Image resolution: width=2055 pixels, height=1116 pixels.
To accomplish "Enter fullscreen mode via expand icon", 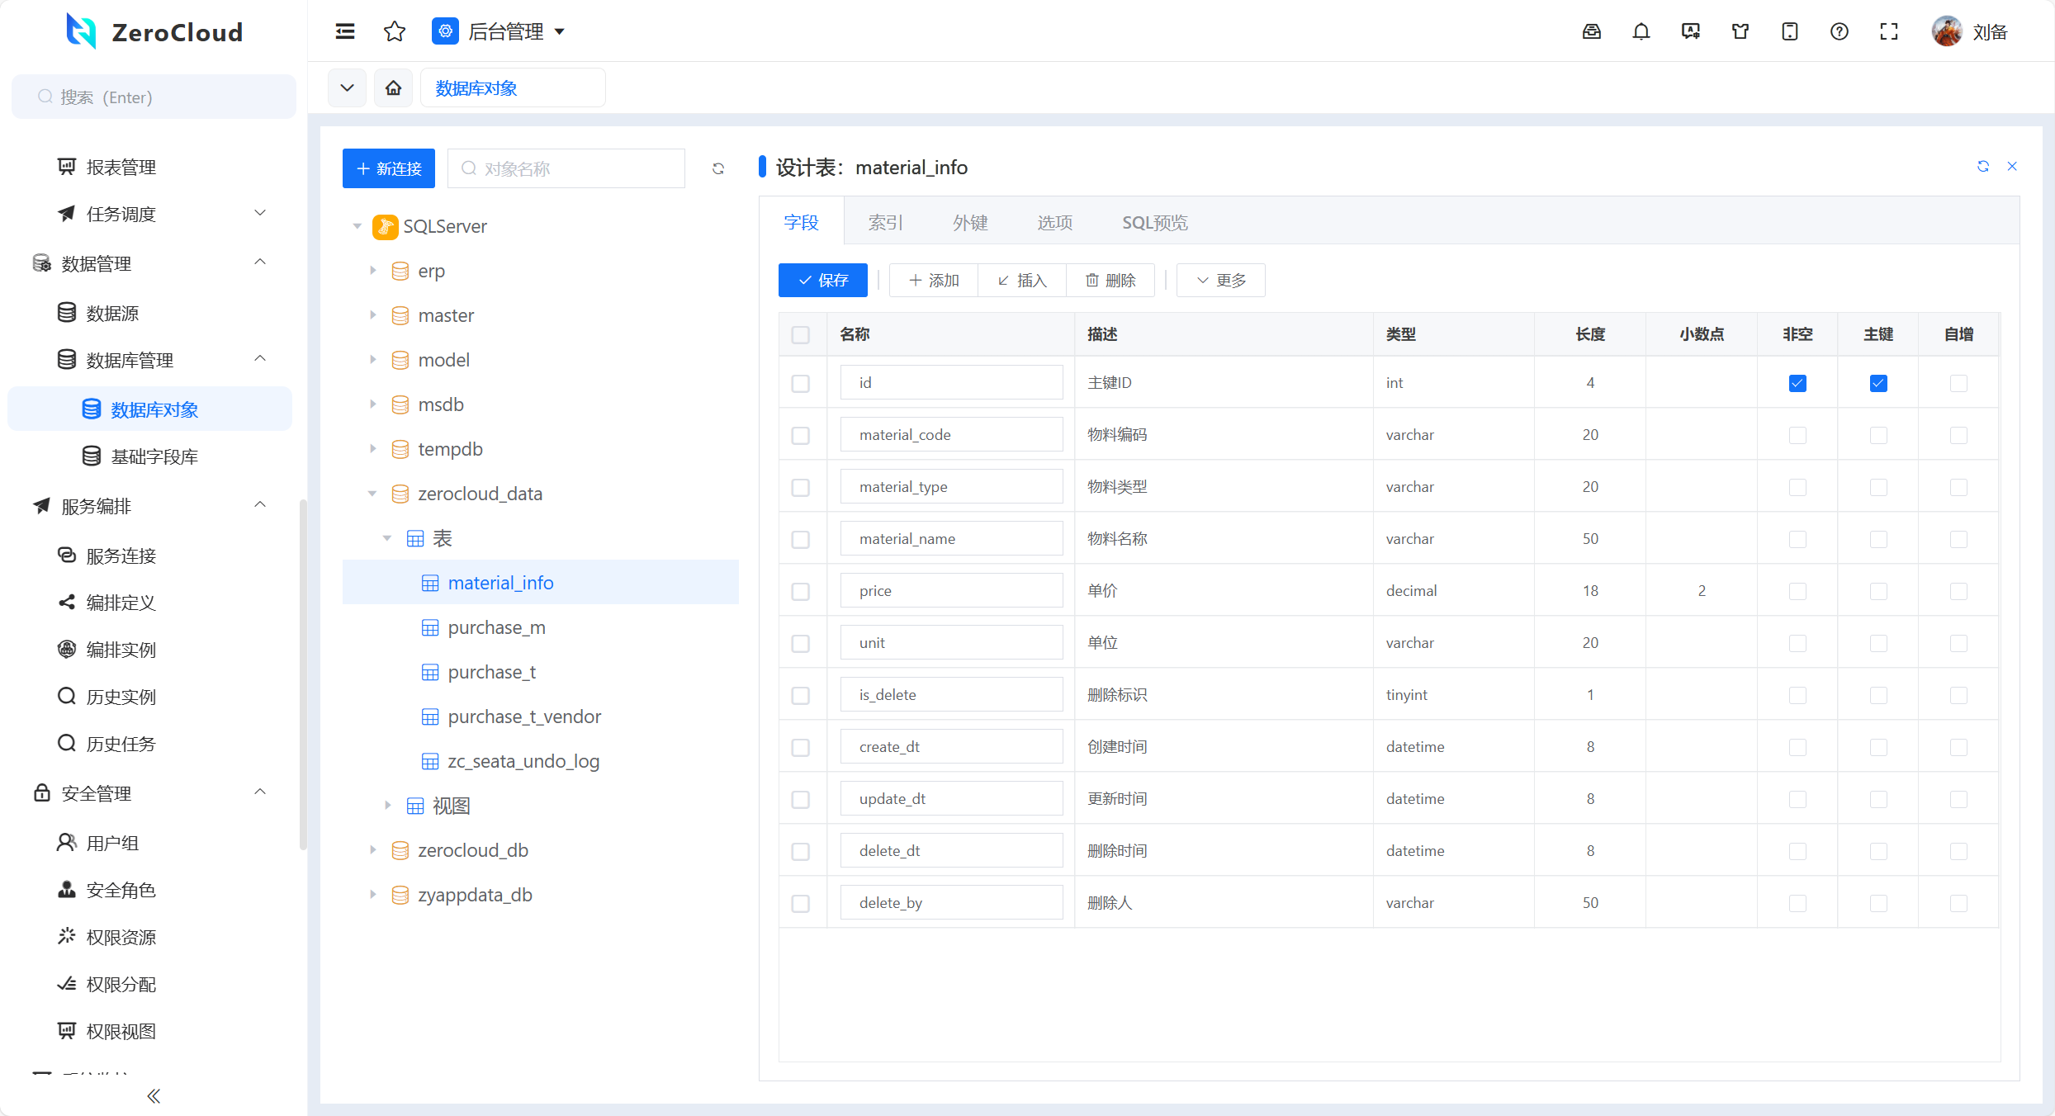I will [x=1888, y=31].
